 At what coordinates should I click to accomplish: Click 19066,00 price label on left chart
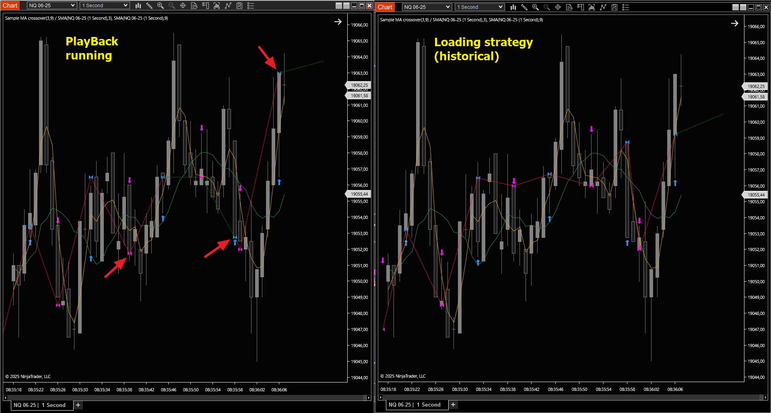(x=359, y=25)
